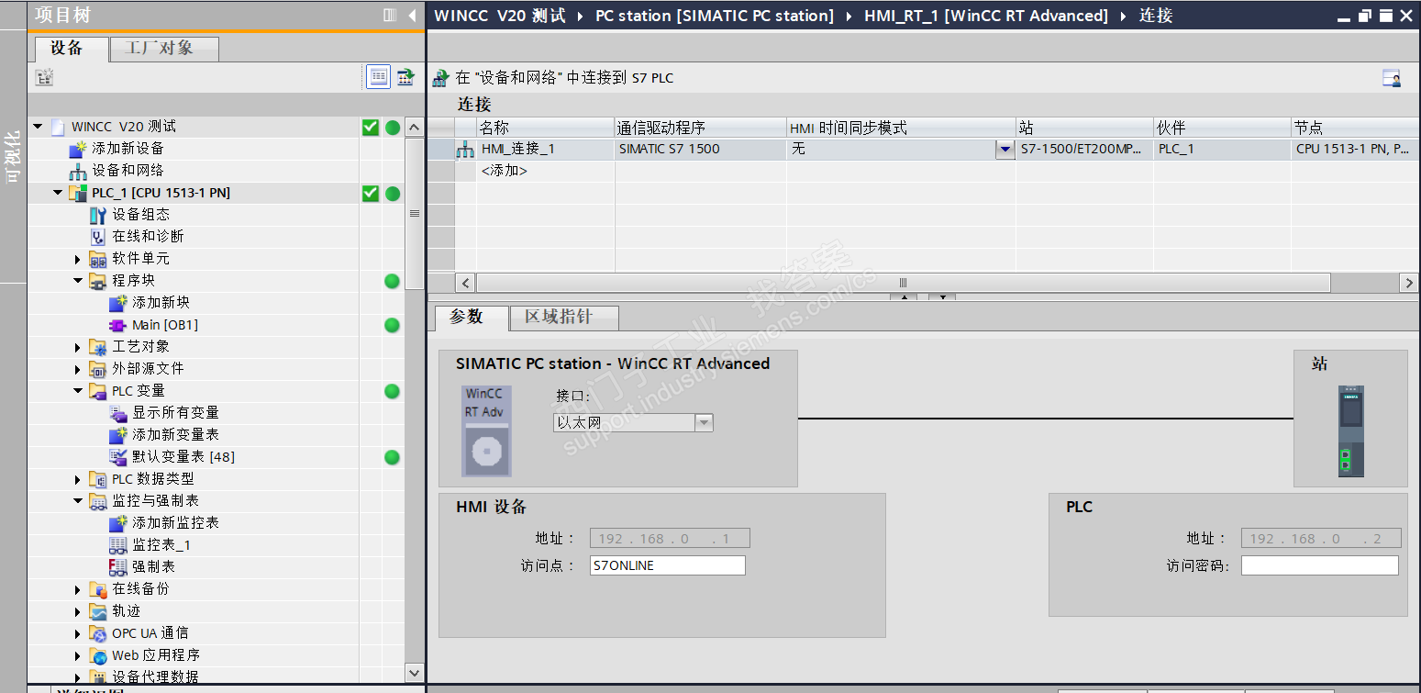Click PC station [SIMATIC PC station] in breadcrumb
This screenshot has height=693, width=1421.
(x=715, y=16)
